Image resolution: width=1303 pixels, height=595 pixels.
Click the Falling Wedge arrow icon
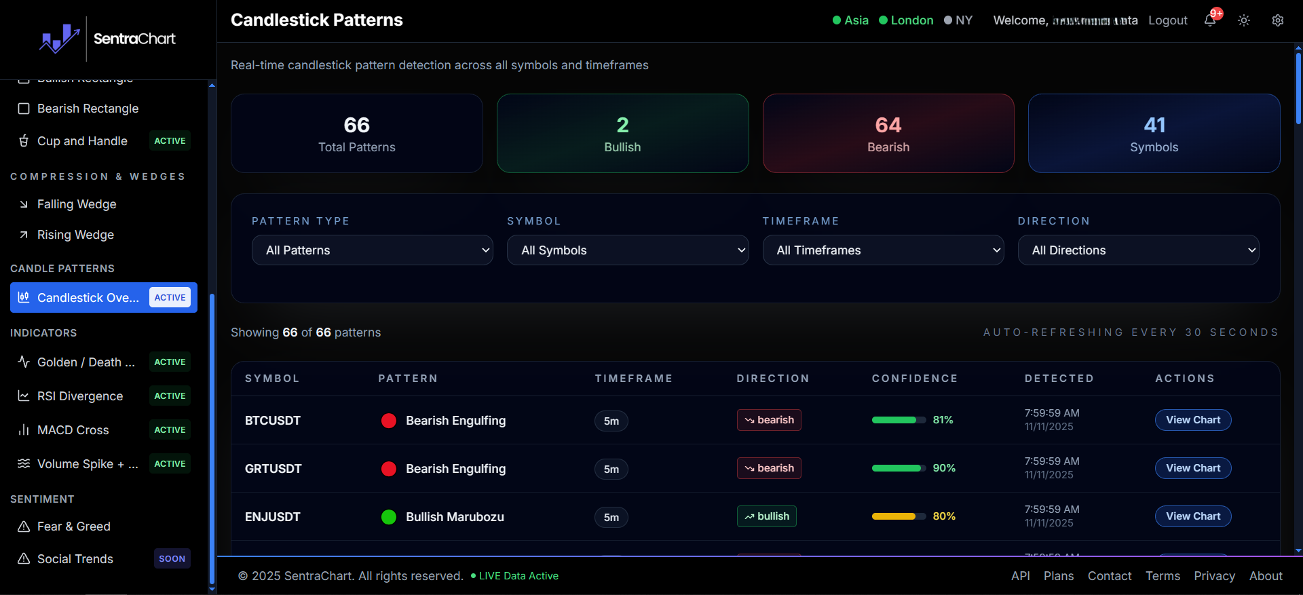tap(24, 204)
